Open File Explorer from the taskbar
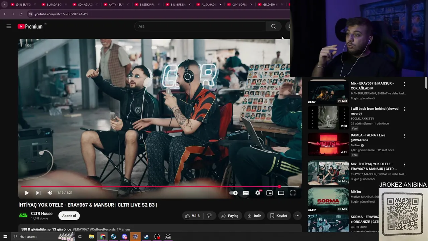428x241 pixels. [x=91, y=237]
